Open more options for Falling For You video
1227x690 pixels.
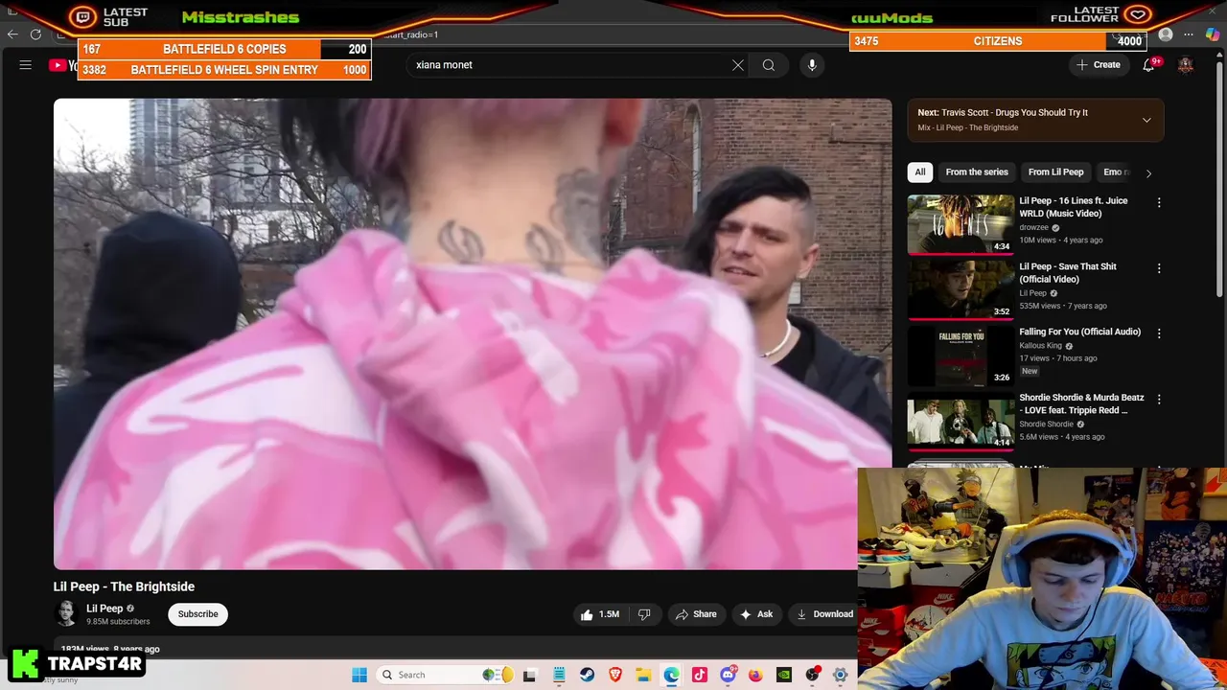[x=1159, y=333]
